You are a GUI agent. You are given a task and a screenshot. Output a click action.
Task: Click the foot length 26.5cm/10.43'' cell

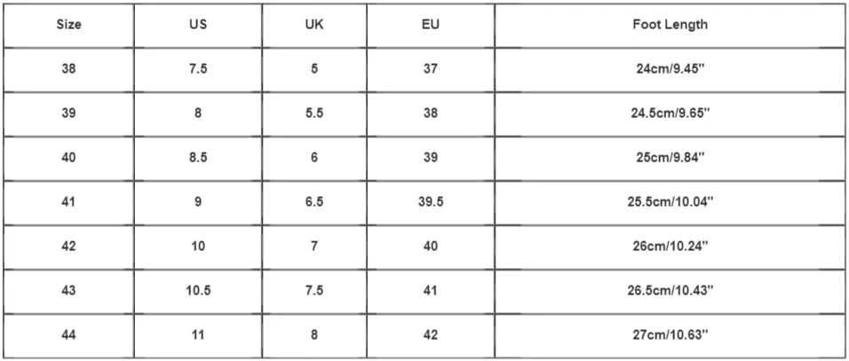(x=670, y=291)
